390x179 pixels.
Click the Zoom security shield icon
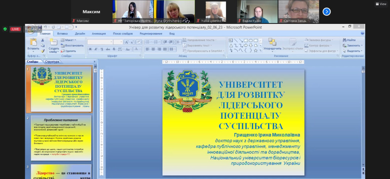pyautogui.click(x=5, y=29)
